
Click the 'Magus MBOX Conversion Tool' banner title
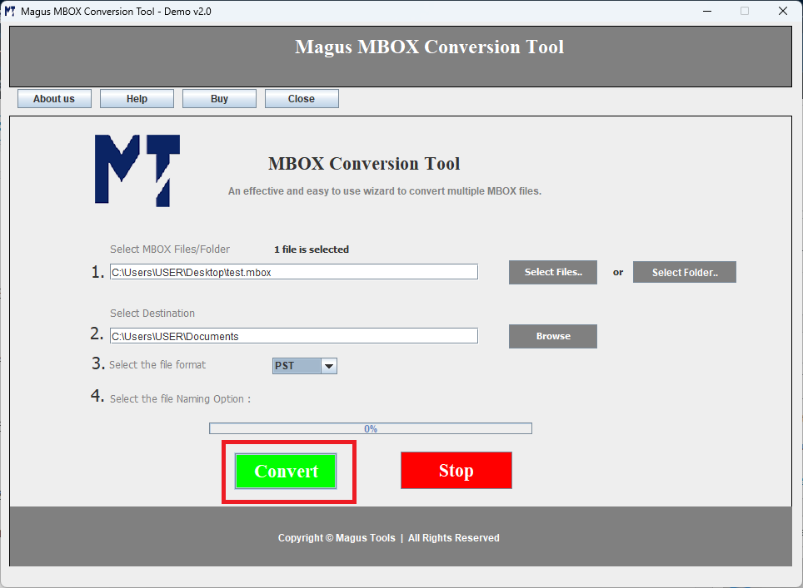pyautogui.click(x=429, y=47)
